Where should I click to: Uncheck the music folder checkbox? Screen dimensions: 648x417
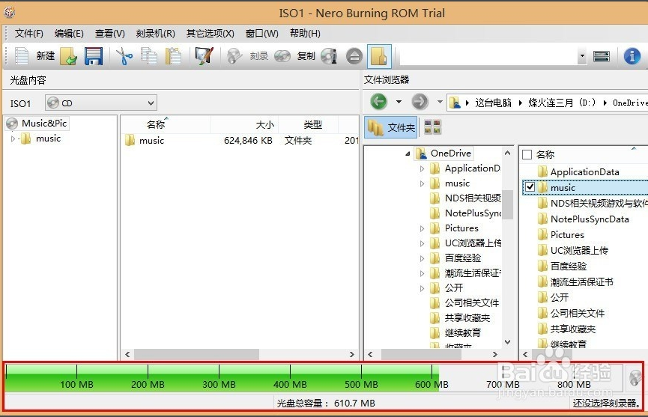point(530,187)
